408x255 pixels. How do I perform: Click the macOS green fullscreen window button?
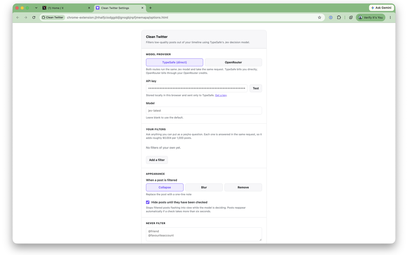pyautogui.click(x=27, y=8)
